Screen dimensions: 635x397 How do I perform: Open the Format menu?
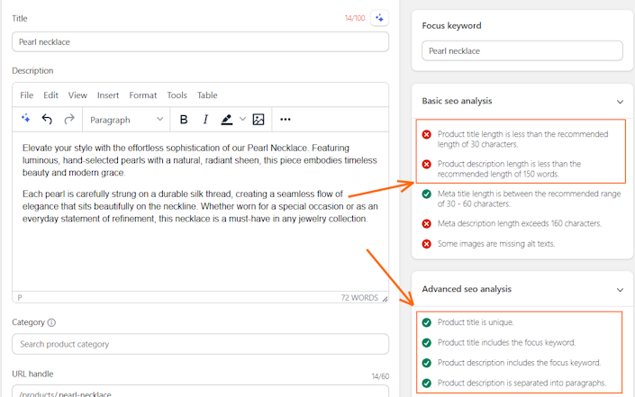point(143,95)
